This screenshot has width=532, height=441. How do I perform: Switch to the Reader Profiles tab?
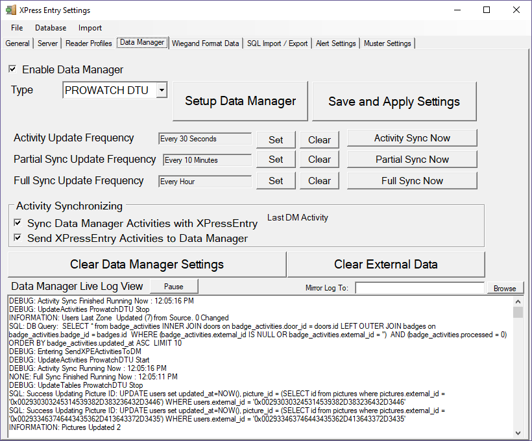tap(88, 43)
